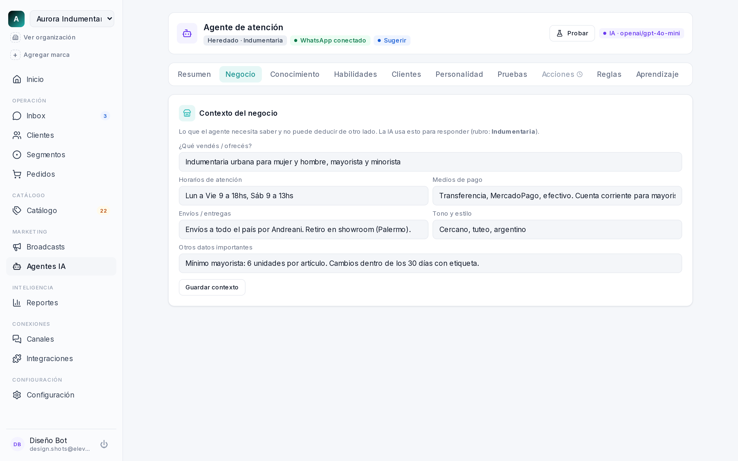Image resolution: width=738 pixels, height=461 pixels.
Task: Click the ¿Qué vendés / ofrecés? field
Action: coord(430,162)
